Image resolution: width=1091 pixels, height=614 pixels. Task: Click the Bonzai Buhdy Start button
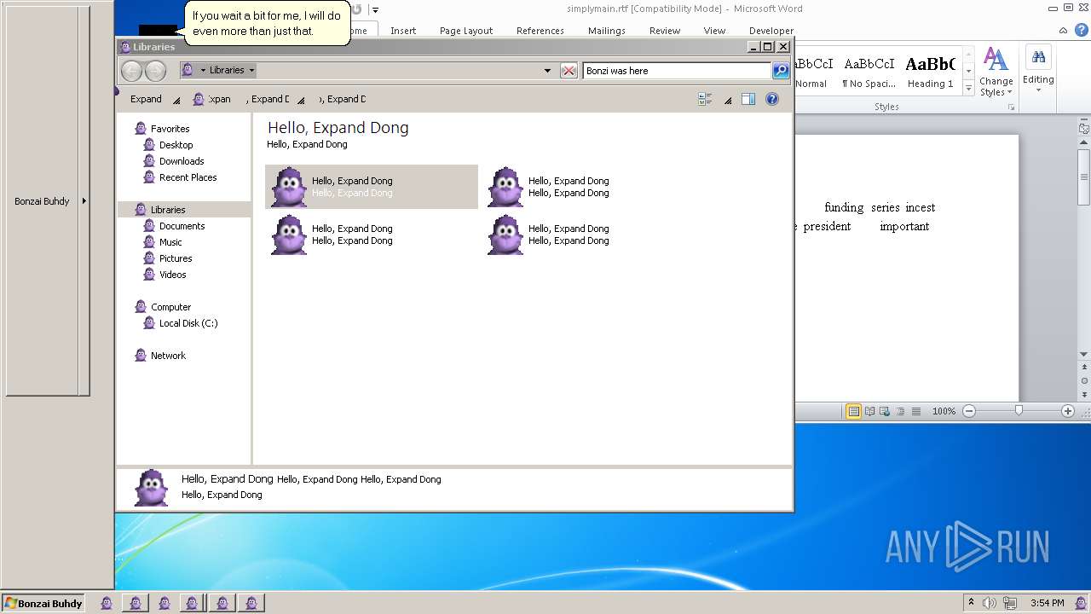click(43, 603)
